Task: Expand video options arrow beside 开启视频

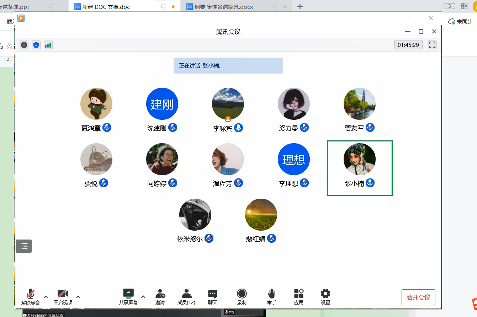Action: pyautogui.click(x=78, y=297)
